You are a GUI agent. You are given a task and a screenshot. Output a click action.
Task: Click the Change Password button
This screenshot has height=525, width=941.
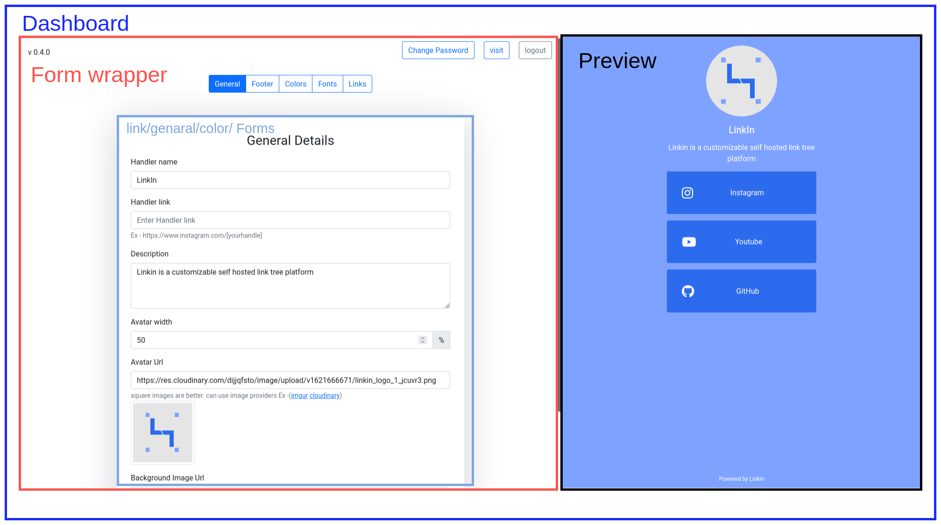438,50
